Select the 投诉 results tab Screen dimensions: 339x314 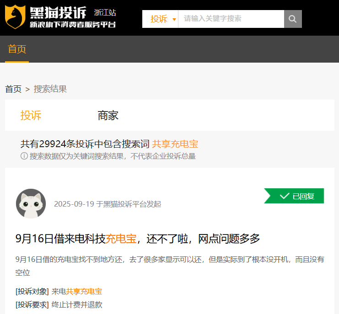pyautogui.click(x=31, y=116)
